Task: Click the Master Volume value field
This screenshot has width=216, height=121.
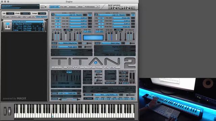Action: (x=124, y=73)
